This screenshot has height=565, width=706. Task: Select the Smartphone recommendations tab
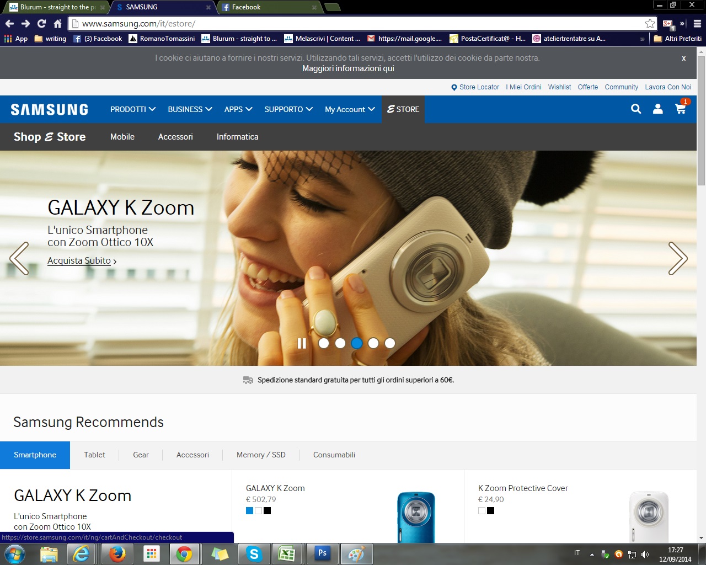(35, 455)
